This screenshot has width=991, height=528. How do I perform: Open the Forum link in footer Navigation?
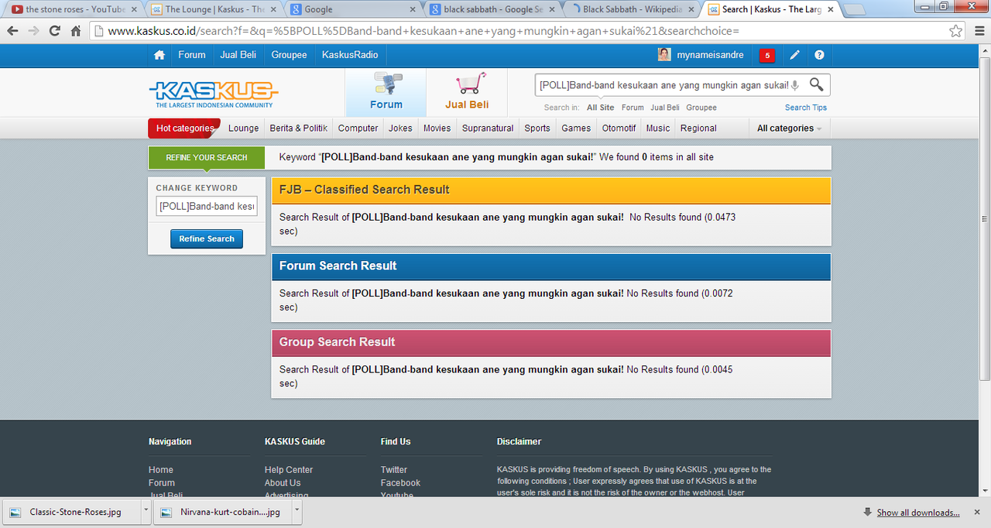tap(162, 483)
